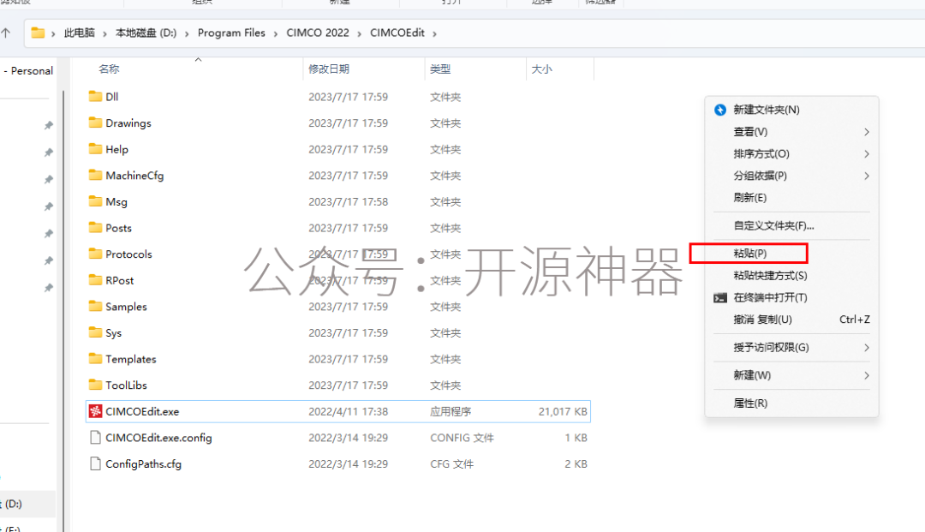This screenshot has height=532, width=925.
Task: Select the file name ConfigPaths.cfg
Action: tap(143, 464)
